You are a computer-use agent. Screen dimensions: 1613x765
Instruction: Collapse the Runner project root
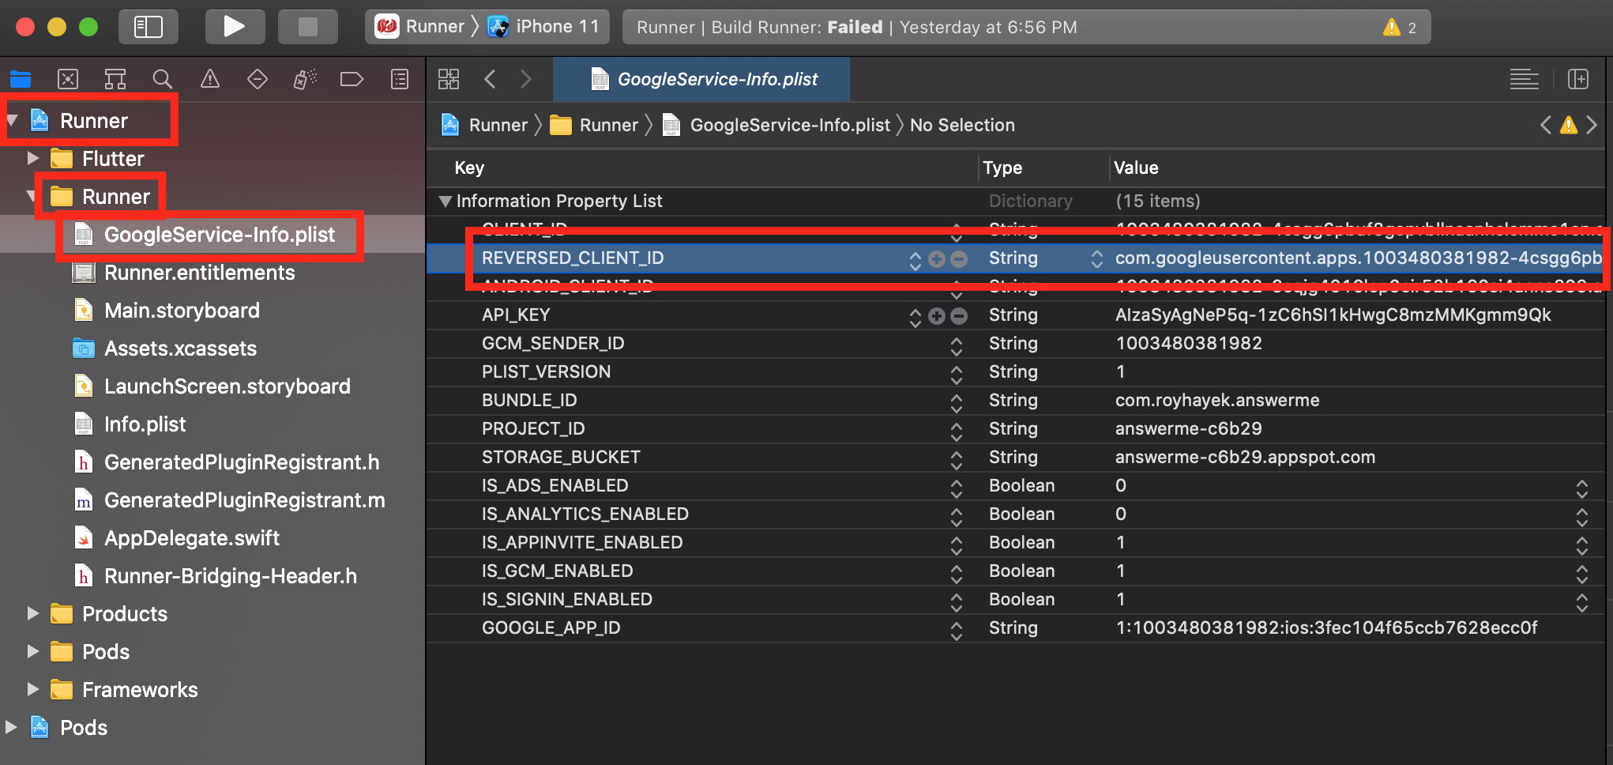13,121
